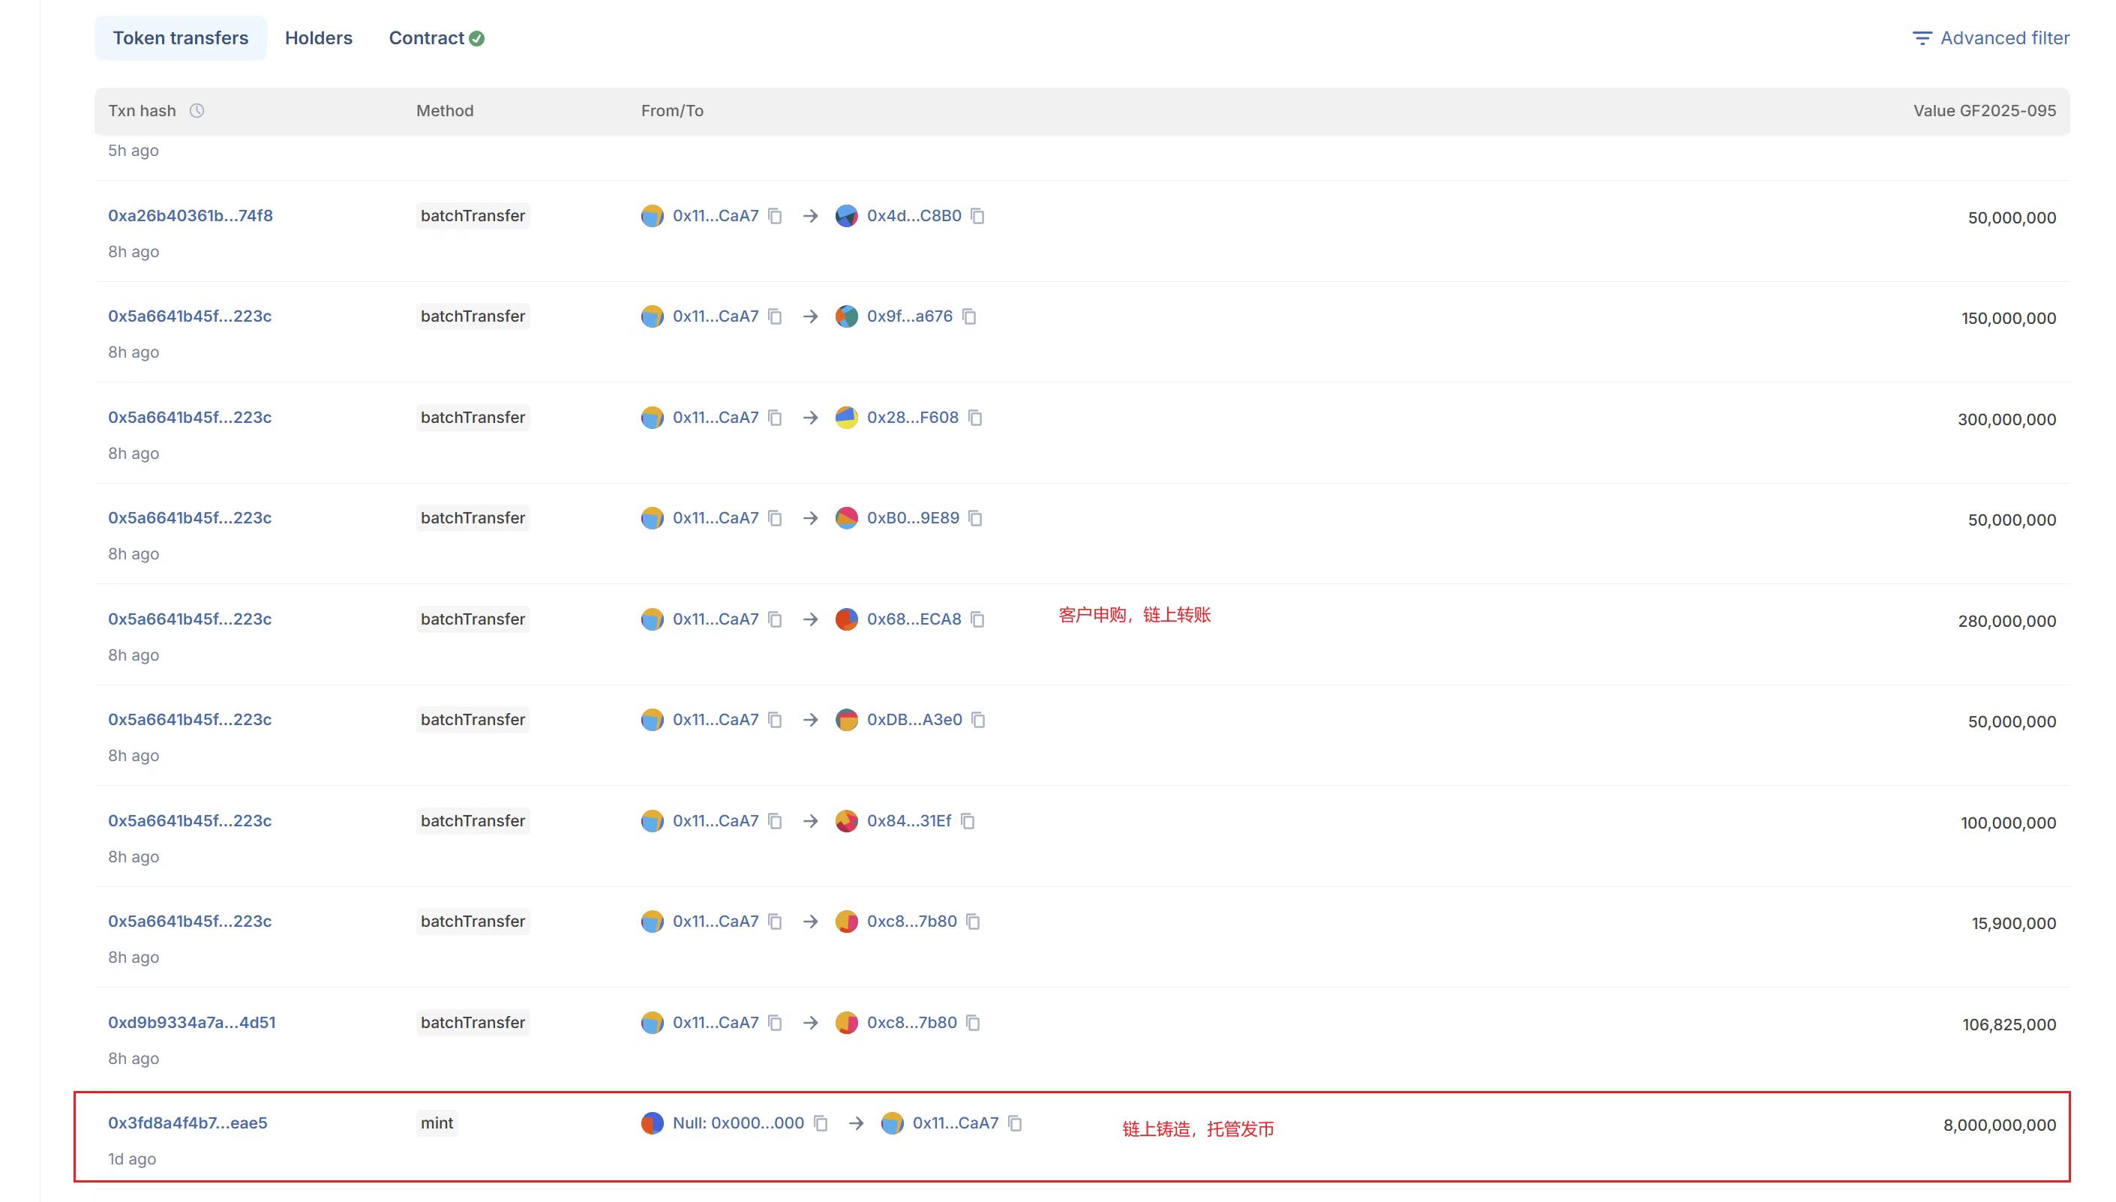Click the 5h ago timestamp
2116x1202 pixels.
coord(134,150)
